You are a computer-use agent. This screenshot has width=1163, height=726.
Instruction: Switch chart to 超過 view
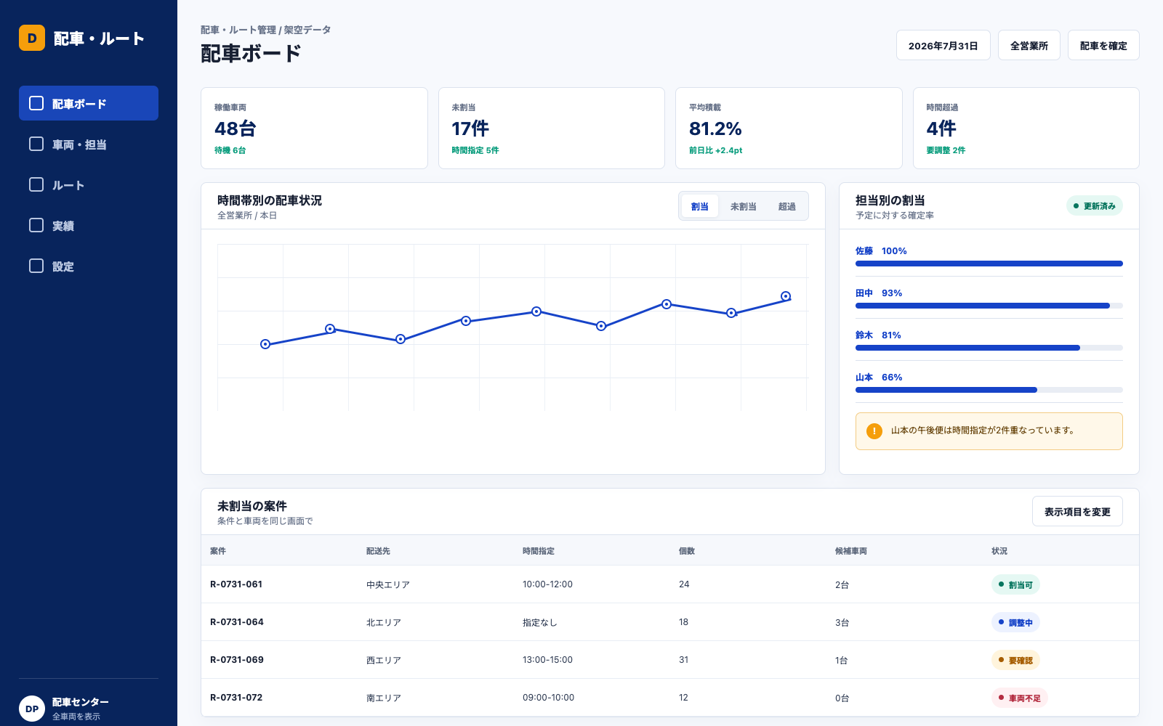pos(787,206)
